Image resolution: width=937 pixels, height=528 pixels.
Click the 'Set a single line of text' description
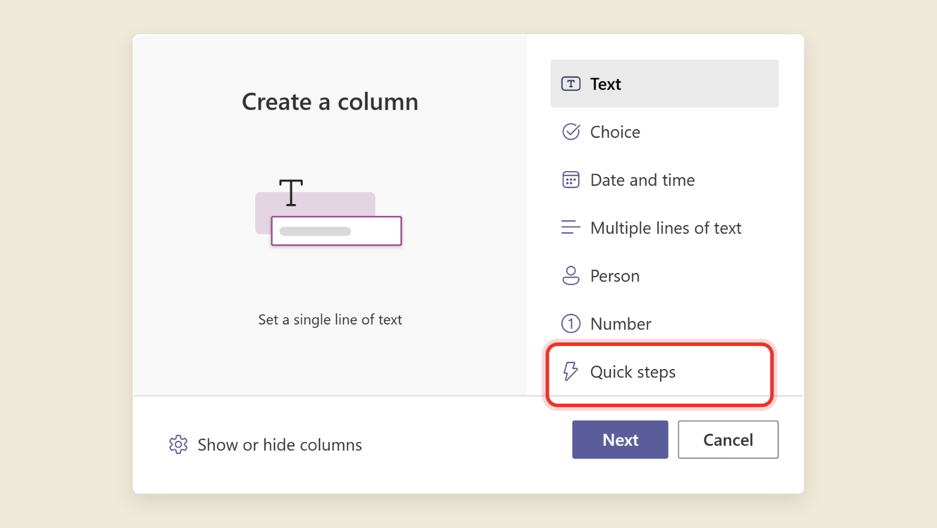pos(330,320)
